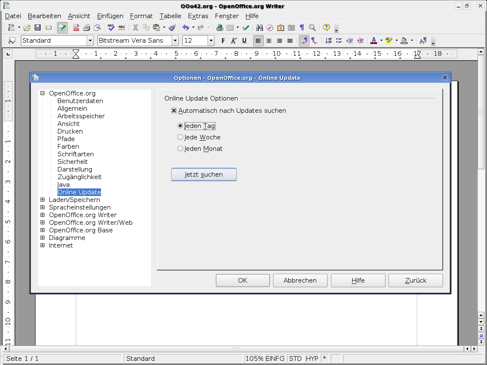The width and height of the screenshot is (487, 365).
Task: Click the Hyperlink icon
Action: (x=219, y=27)
